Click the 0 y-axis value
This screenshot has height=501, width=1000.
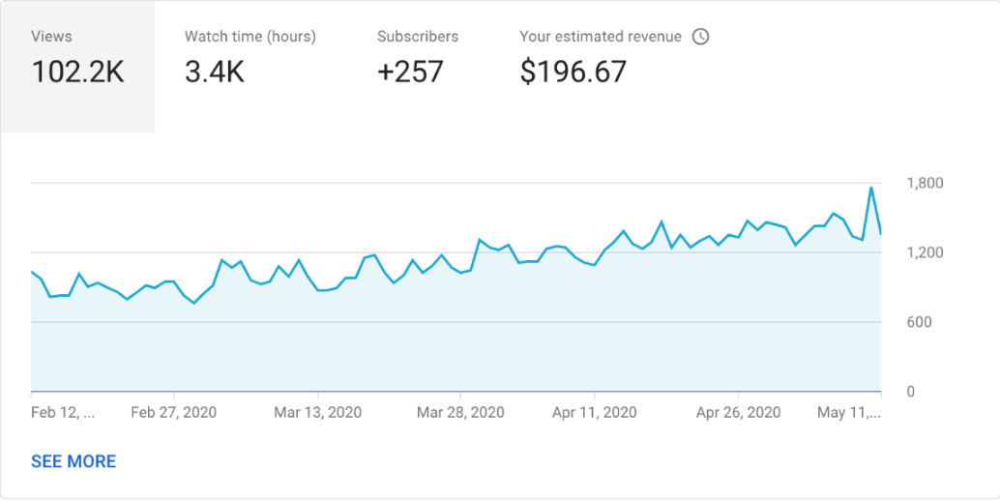911,392
